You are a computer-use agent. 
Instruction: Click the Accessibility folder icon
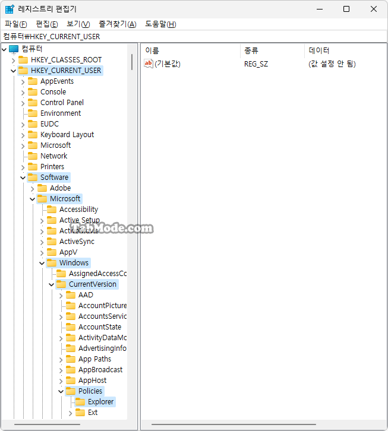pyautogui.click(x=52, y=210)
